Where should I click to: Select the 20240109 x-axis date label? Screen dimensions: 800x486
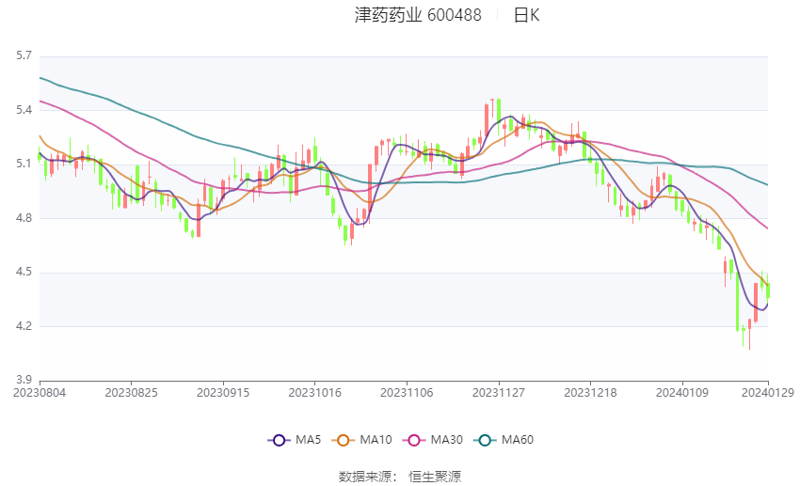(682, 393)
